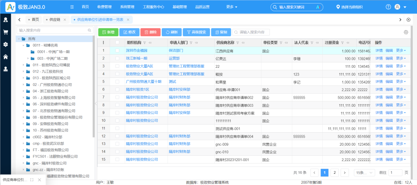Open the user account avatar icon

pos(397,7)
